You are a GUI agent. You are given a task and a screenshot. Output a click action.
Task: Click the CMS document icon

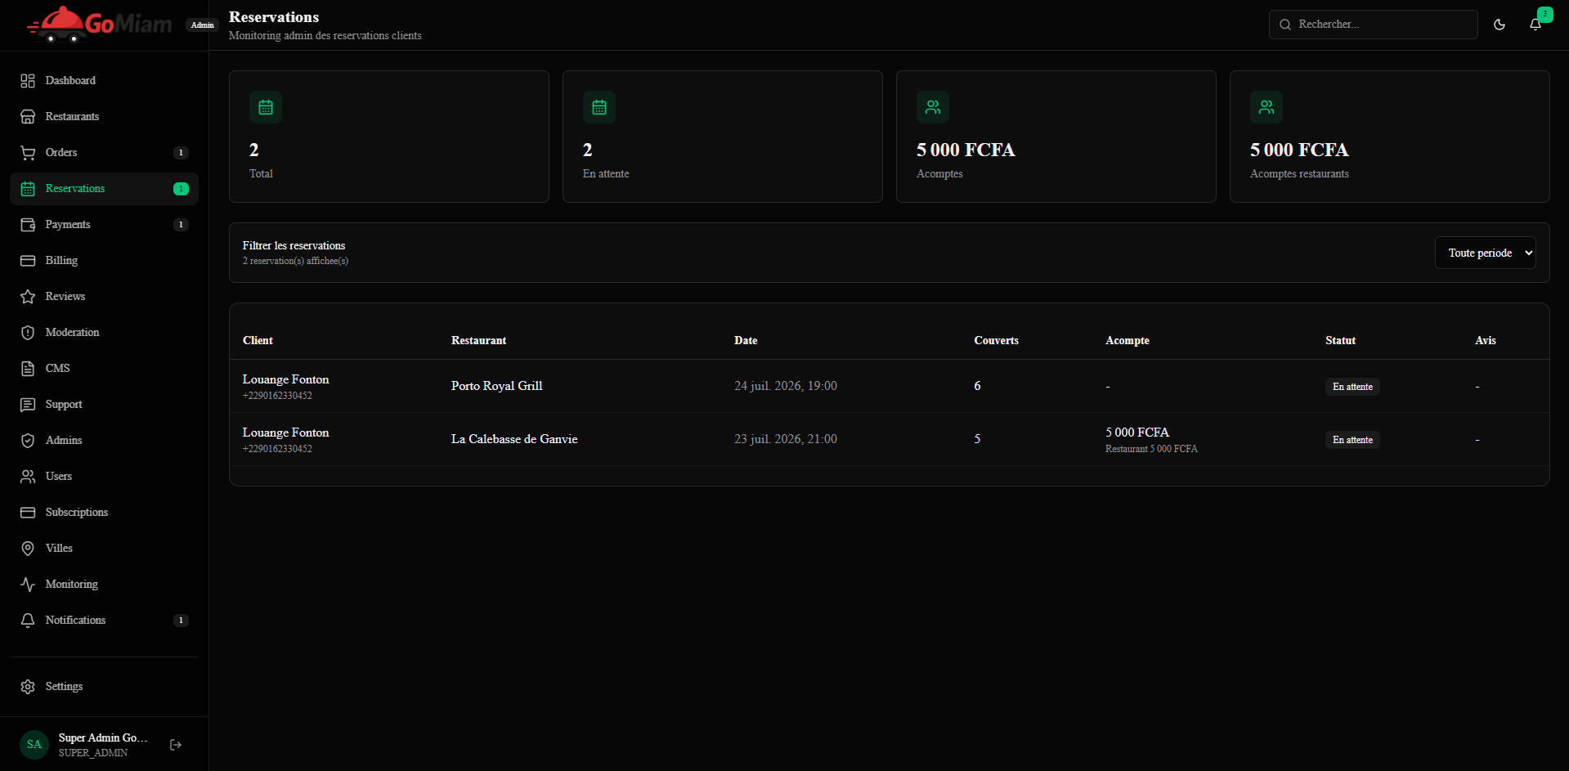(28, 369)
